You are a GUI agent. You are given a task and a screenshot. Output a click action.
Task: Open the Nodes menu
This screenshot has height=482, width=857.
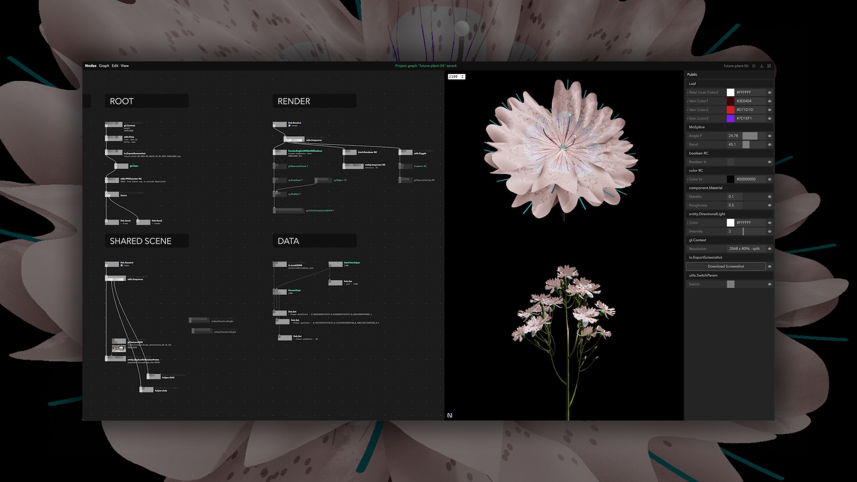[91, 66]
